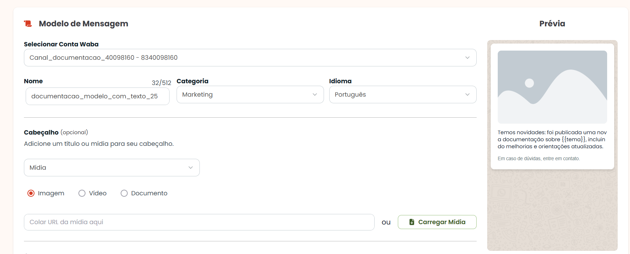Expand the Idioma dropdown showing Português
The image size is (630, 254).
403,95
